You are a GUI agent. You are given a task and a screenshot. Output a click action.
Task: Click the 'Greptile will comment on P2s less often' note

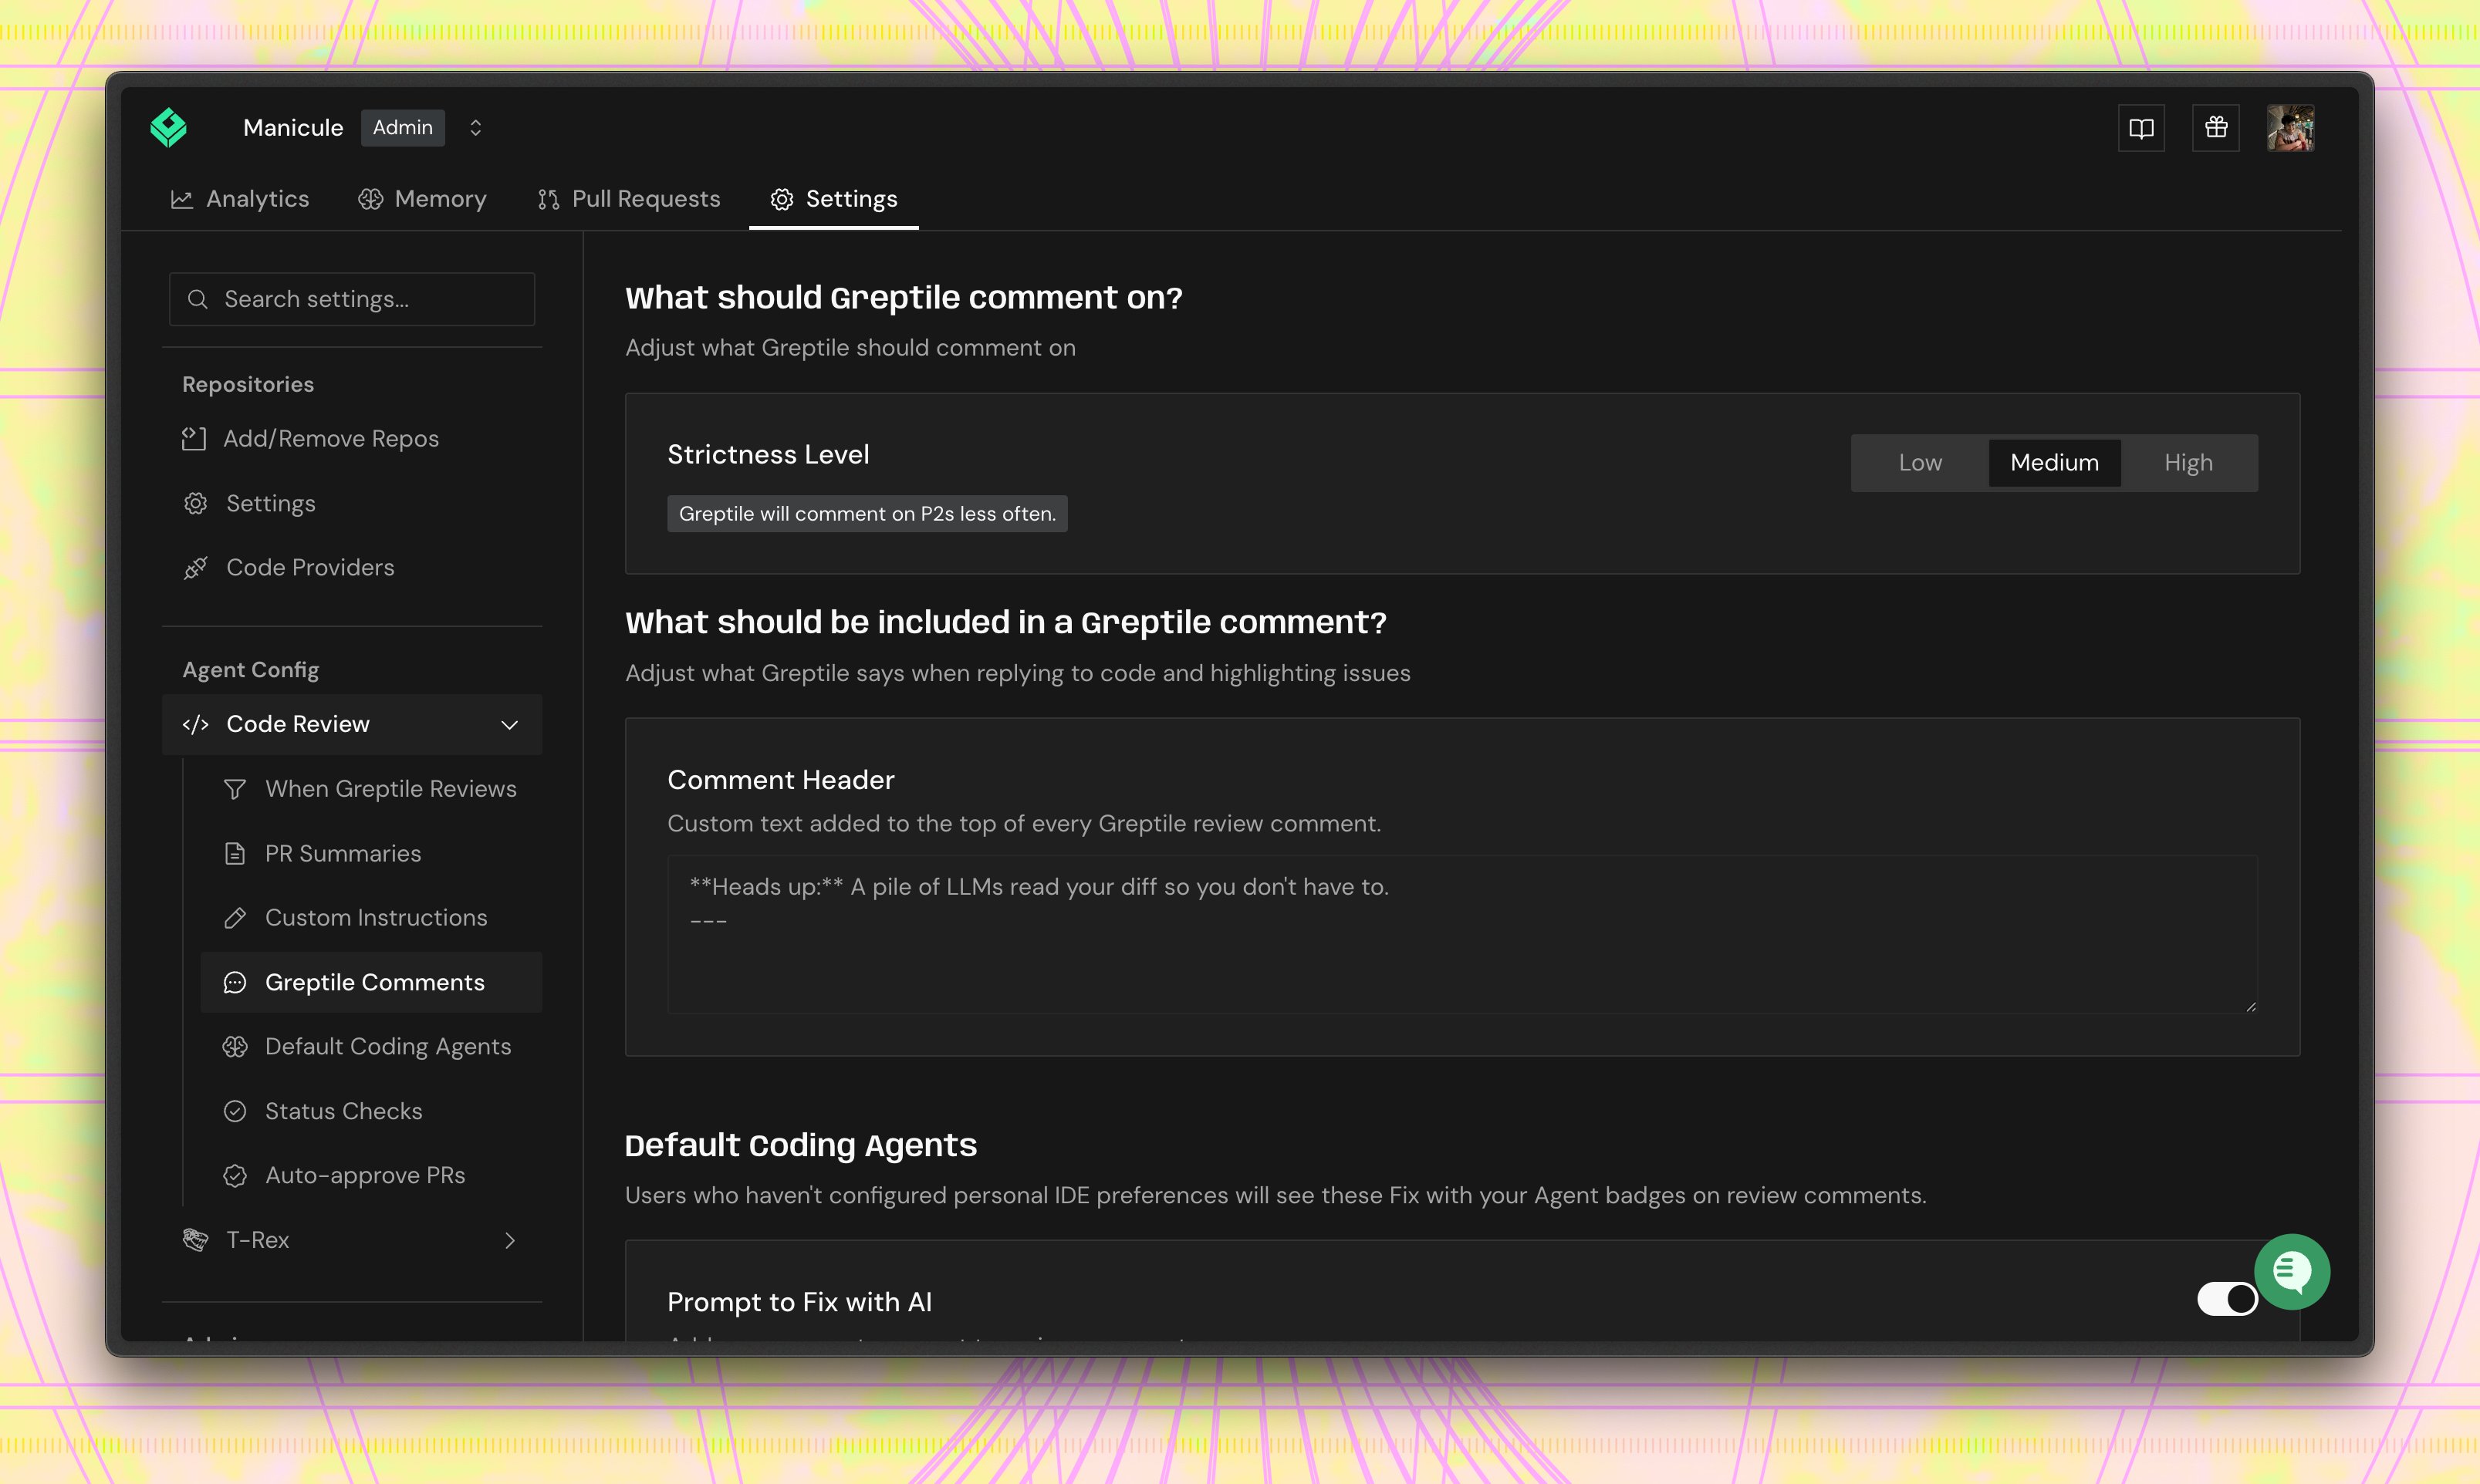tap(867, 514)
